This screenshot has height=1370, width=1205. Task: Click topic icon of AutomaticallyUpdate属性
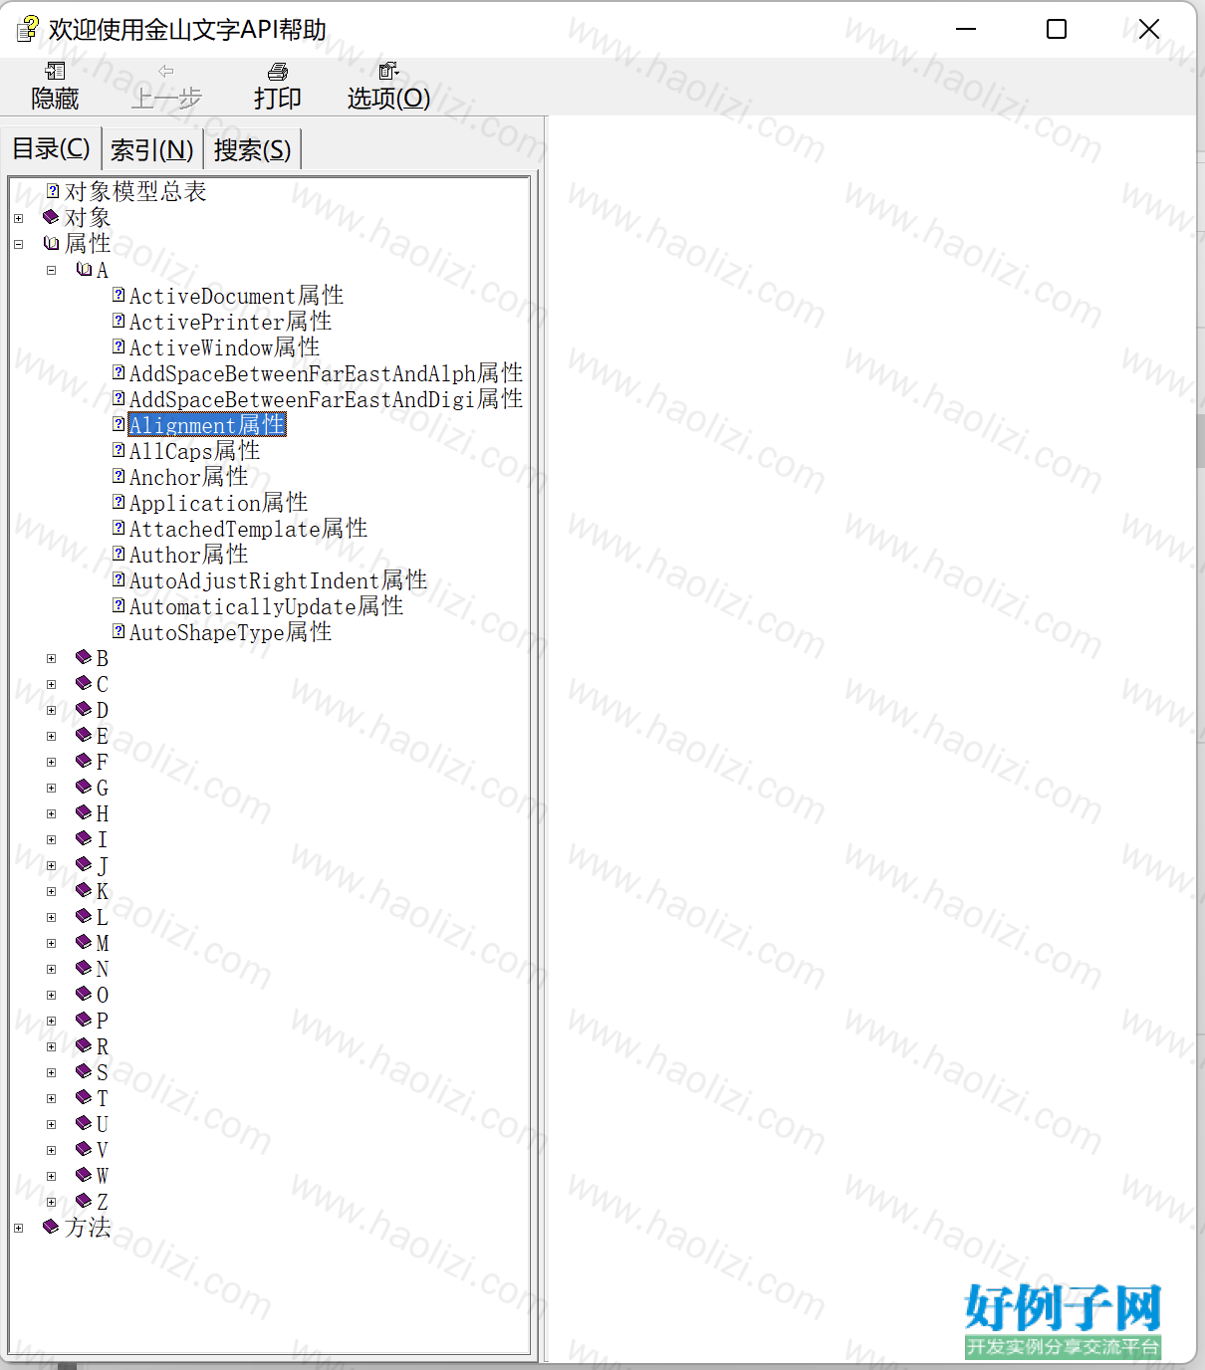119,605
